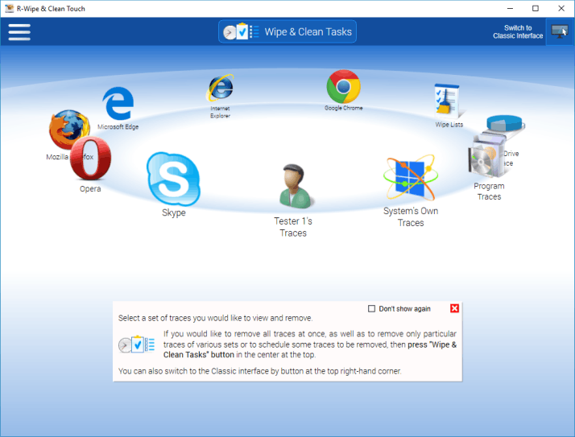Click the monitor icon at top right
Screen dimensions: 575x437
pyautogui.click(x=559, y=32)
